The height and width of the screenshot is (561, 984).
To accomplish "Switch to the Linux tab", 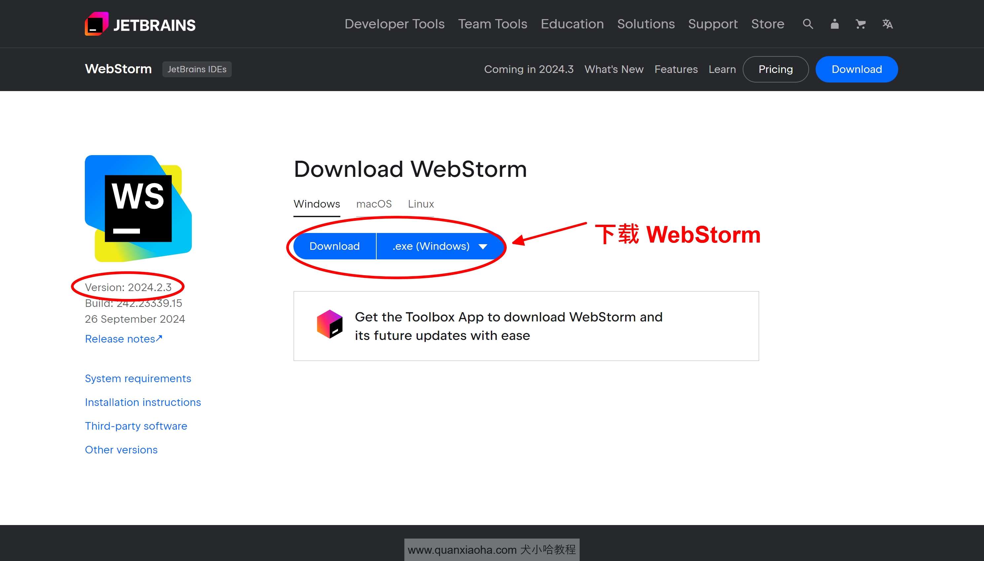I will (421, 204).
